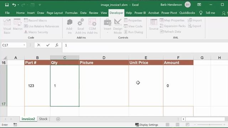Select the Amount cell showing 0

click(178, 86)
